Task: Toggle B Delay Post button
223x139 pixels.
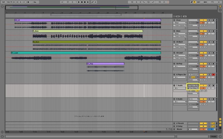Action: [x=213, y=126]
